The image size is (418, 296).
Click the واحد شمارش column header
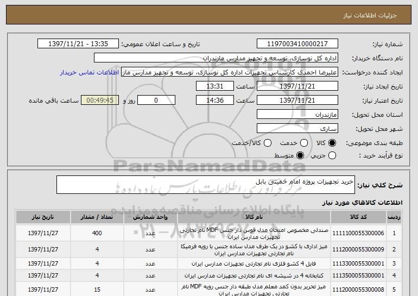[150, 217]
